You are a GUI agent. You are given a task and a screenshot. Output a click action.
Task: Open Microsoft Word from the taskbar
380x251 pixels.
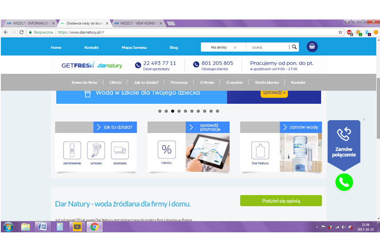coord(43,227)
